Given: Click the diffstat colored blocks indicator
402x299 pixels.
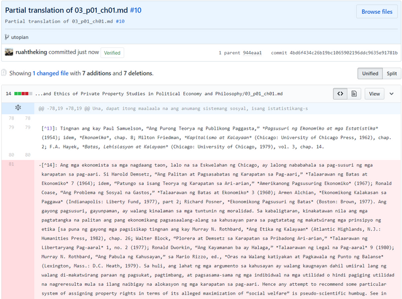Looking at the screenshot, I should click(x=23, y=94).
